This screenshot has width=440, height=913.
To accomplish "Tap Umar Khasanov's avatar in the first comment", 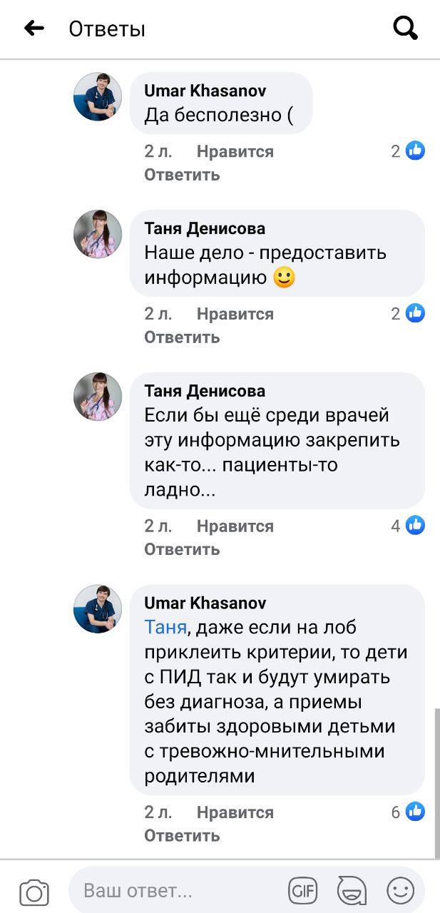I will tap(98, 97).
